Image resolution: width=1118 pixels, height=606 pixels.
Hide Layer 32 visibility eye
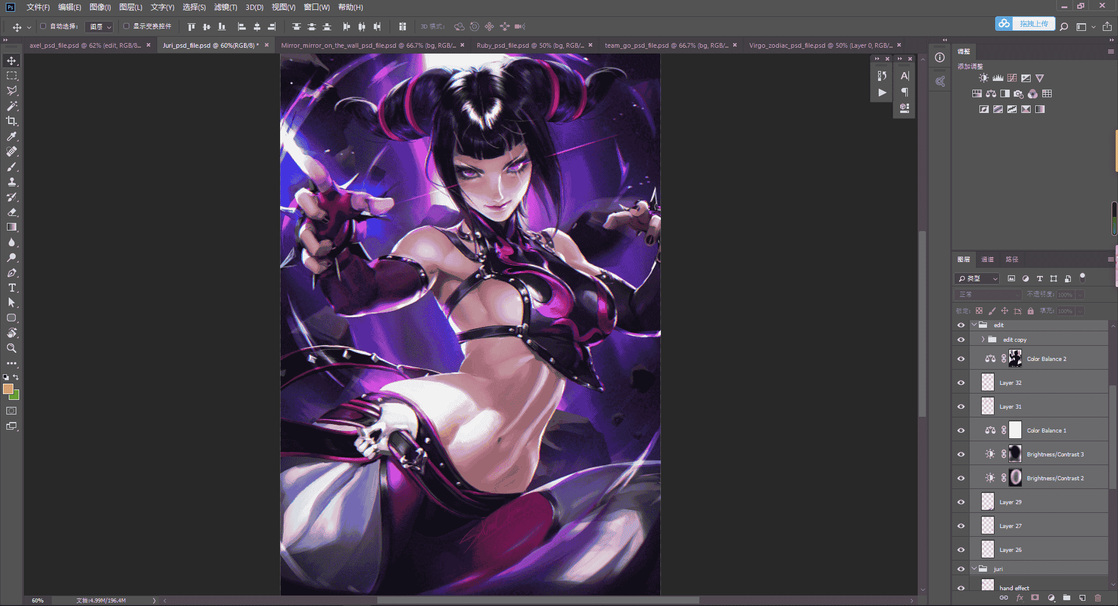coord(961,382)
